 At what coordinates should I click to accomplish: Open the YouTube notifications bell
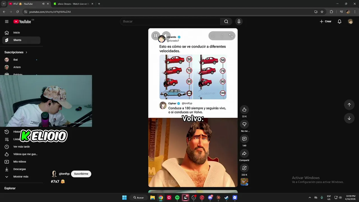[339, 22]
